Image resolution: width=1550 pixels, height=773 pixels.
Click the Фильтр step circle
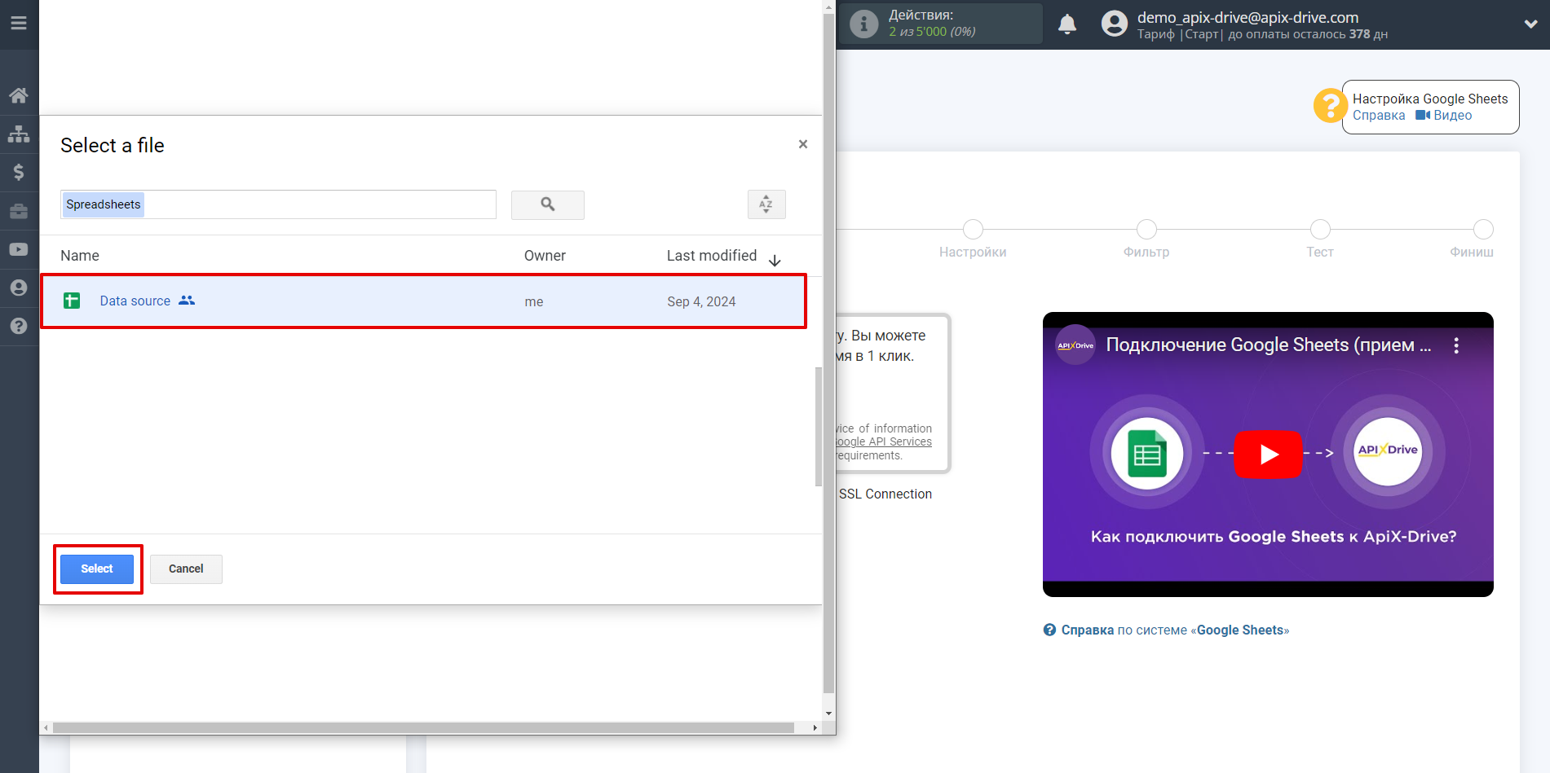point(1146,230)
